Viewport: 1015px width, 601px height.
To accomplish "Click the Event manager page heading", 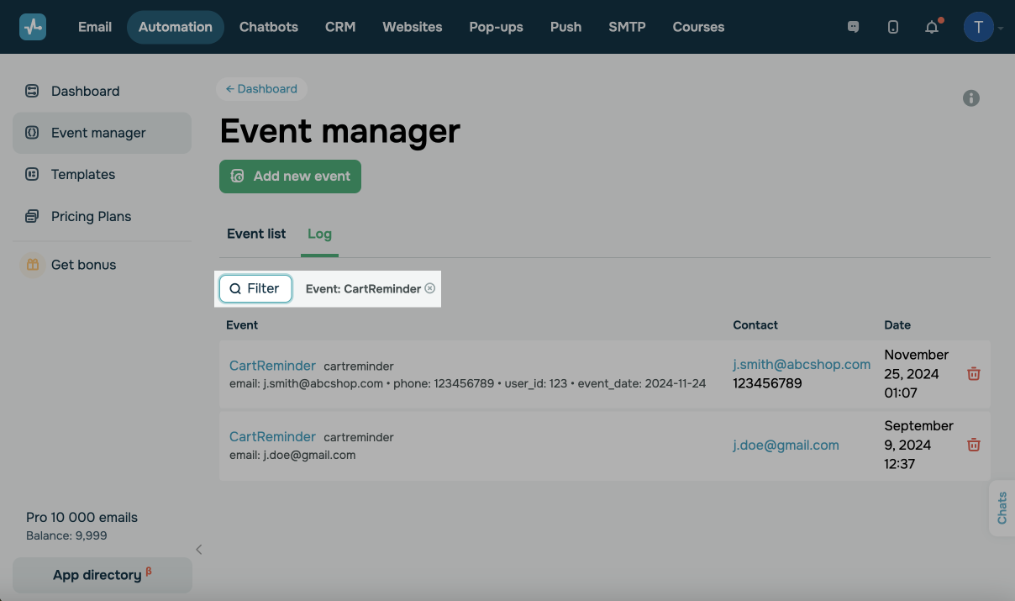I will coord(340,131).
